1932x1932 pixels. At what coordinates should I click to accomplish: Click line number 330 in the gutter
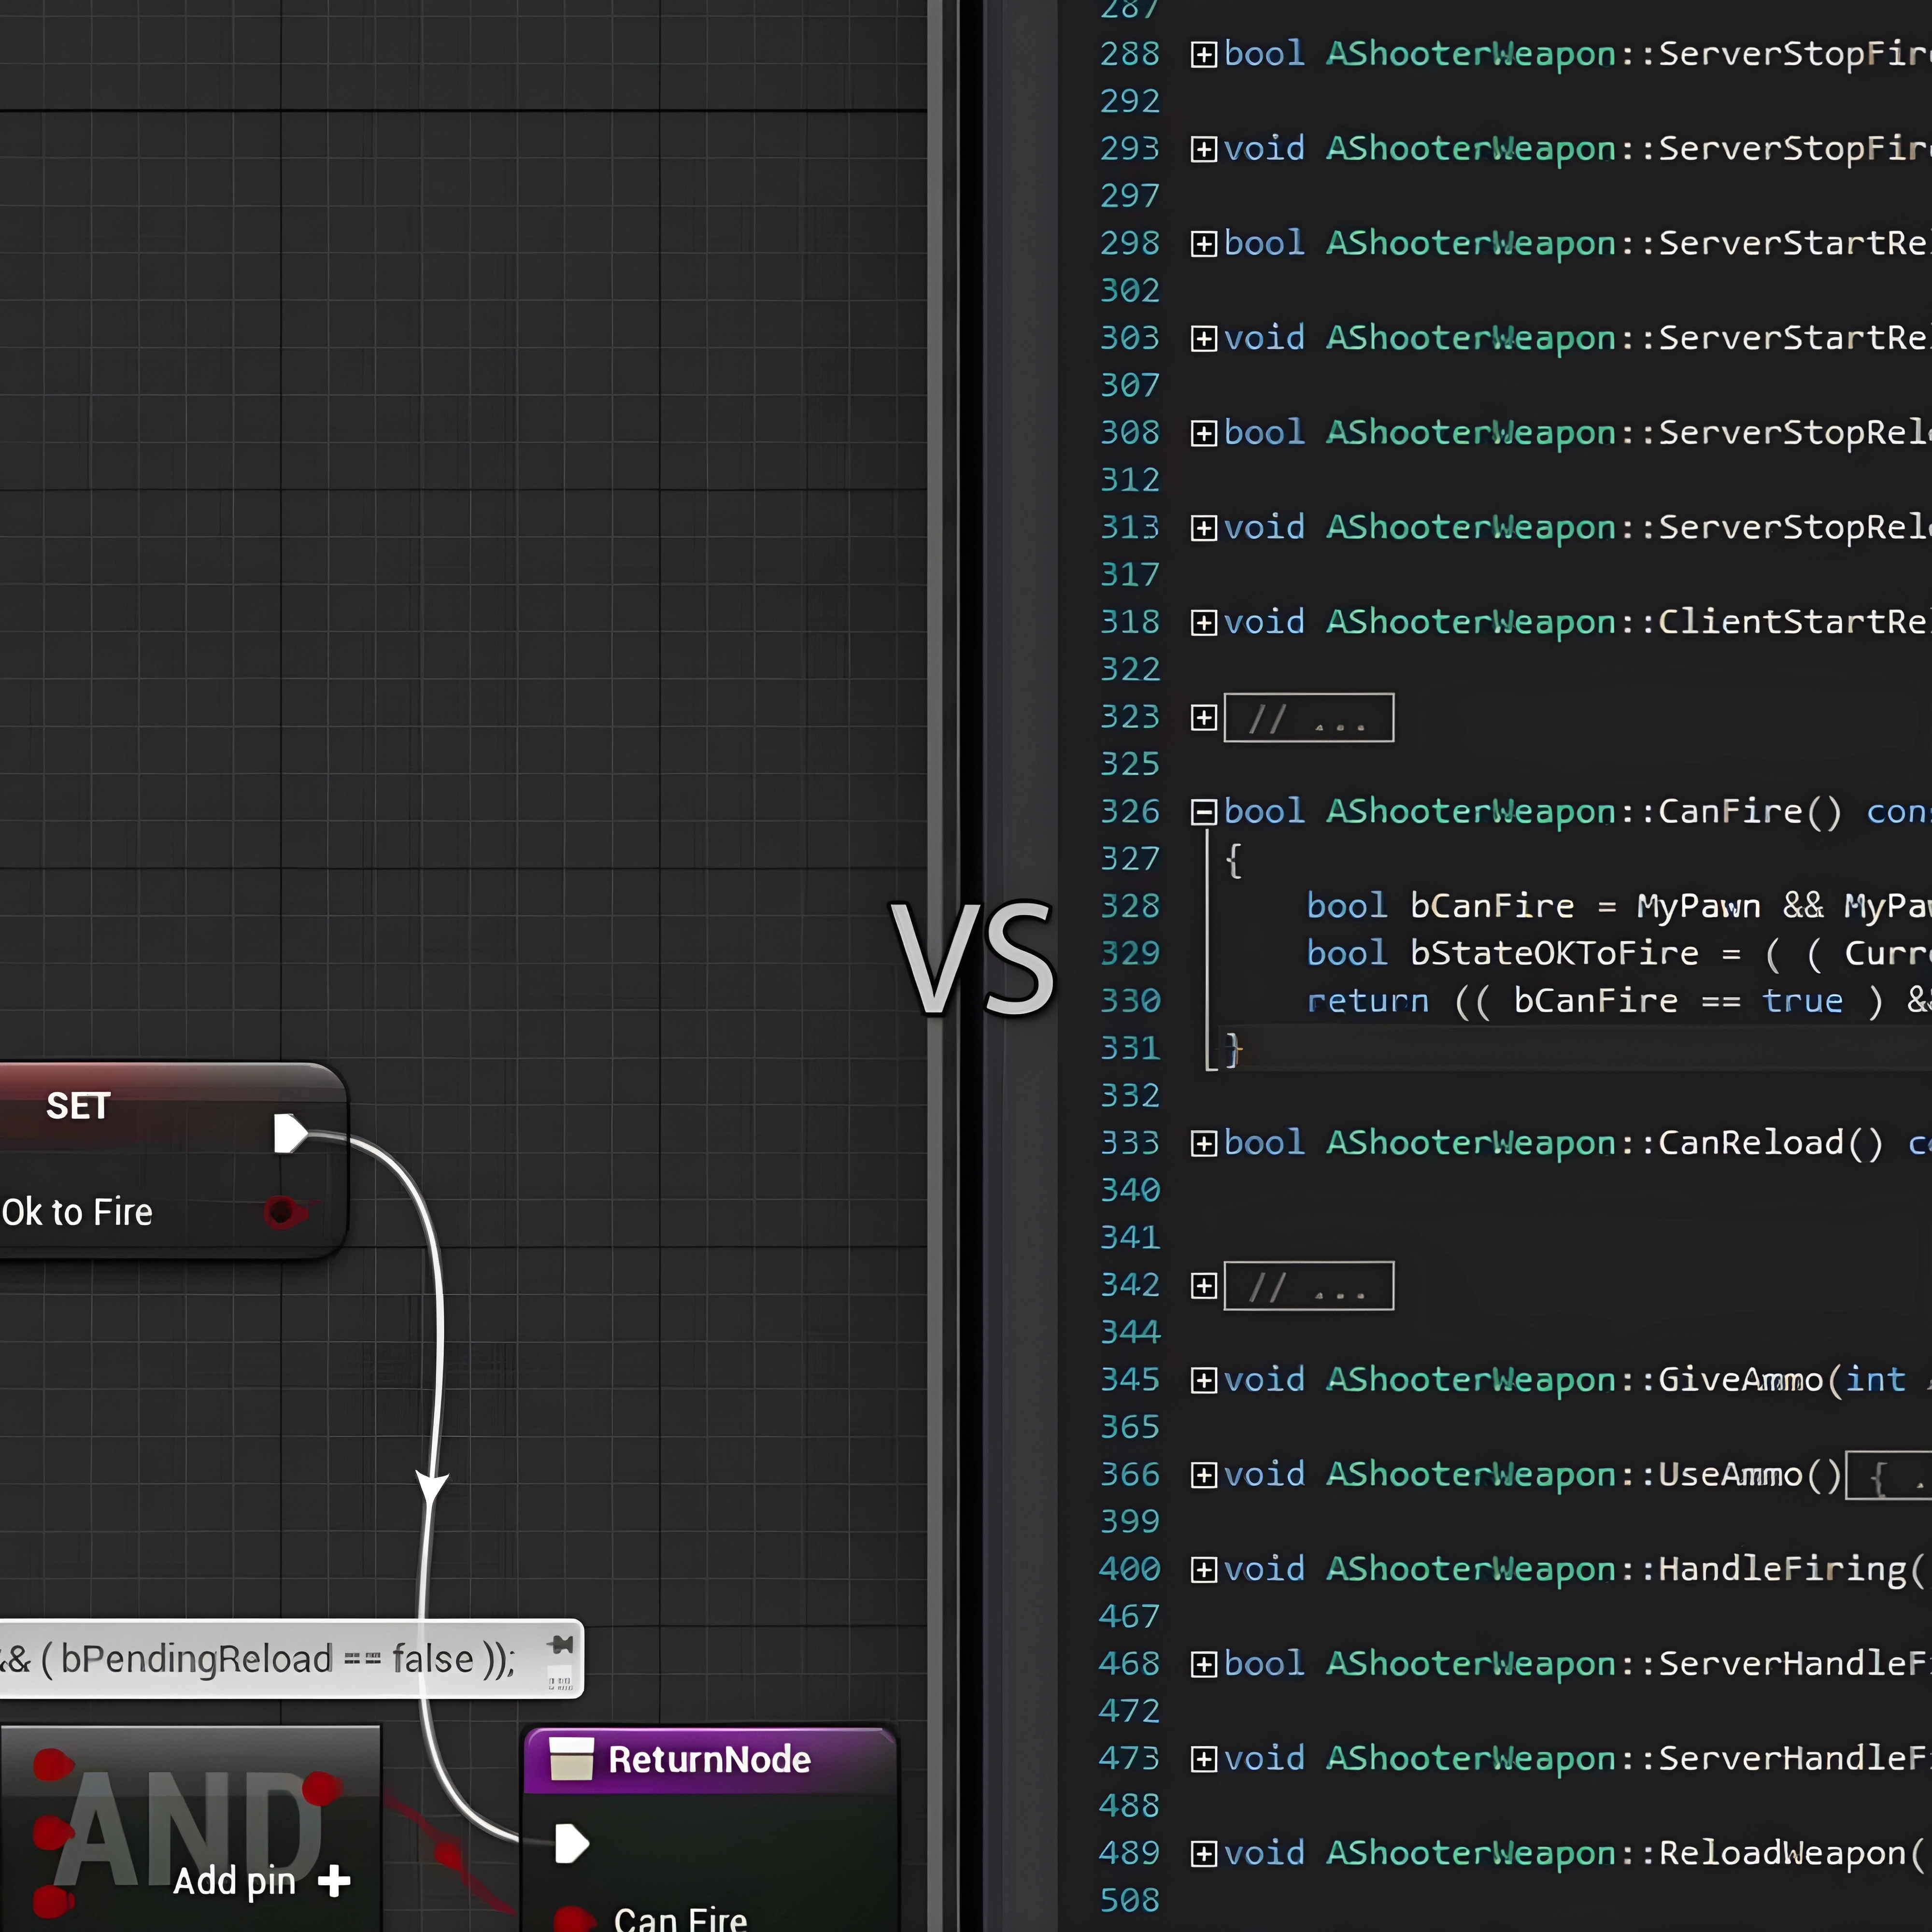point(1130,1001)
